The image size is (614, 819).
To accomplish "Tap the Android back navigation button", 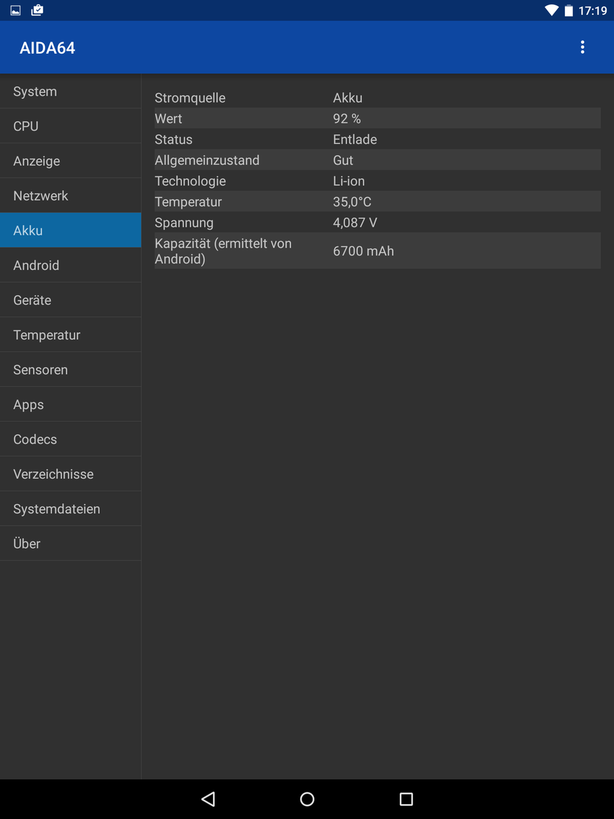I will [x=208, y=799].
